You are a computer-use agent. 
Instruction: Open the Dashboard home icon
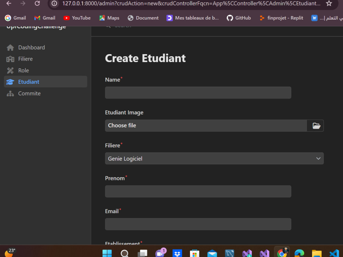point(10,47)
